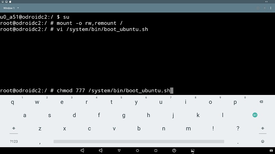Tap the e key
Image resolution: width=275 pixels, height=154 pixels.
[x=62, y=102]
